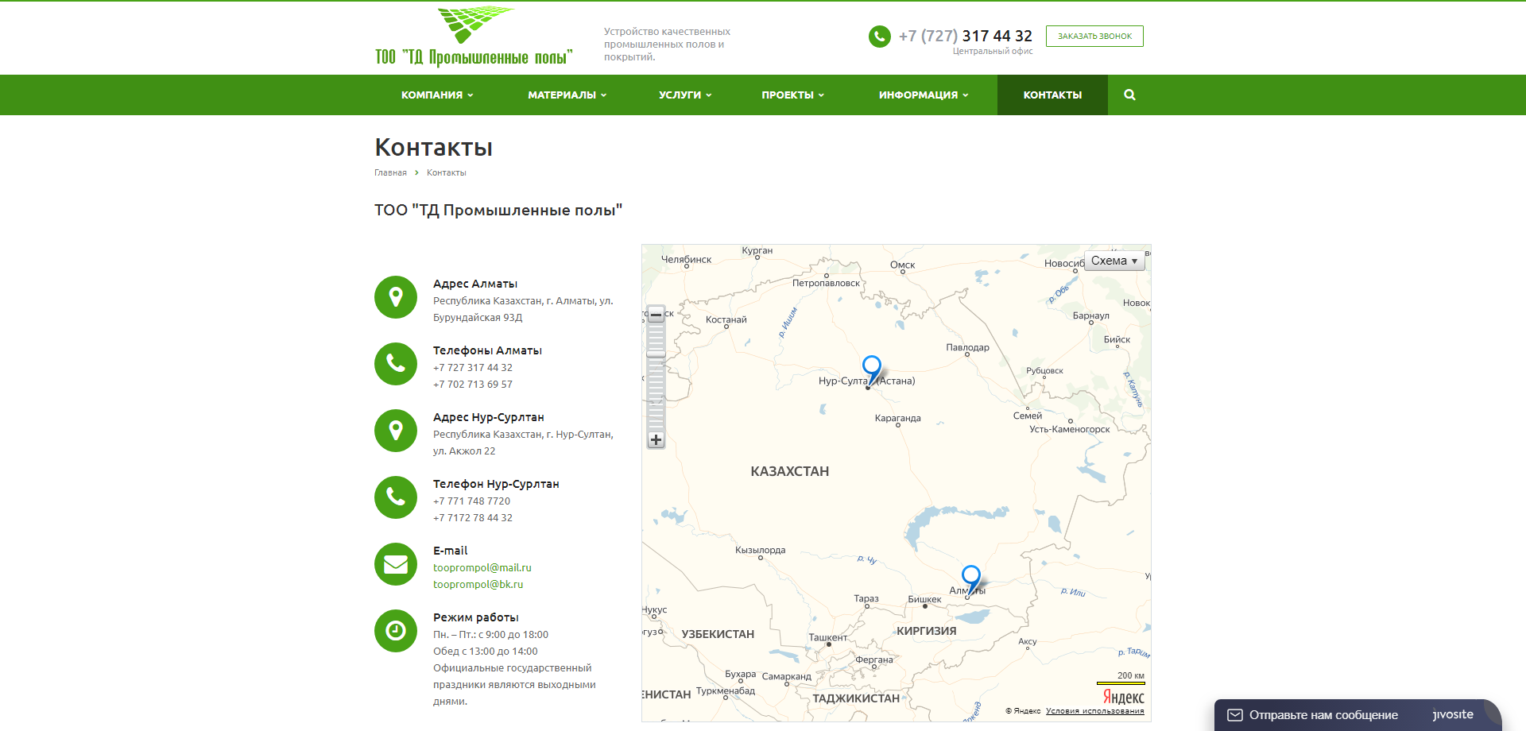Click the E-mail envelope icon
This screenshot has width=1526, height=731.
pyautogui.click(x=396, y=564)
